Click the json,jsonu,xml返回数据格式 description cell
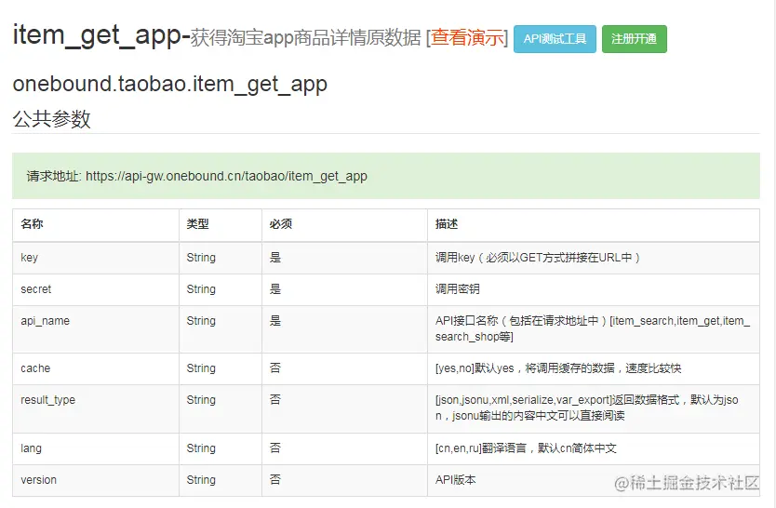This screenshot has height=508, width=776. 594,408
